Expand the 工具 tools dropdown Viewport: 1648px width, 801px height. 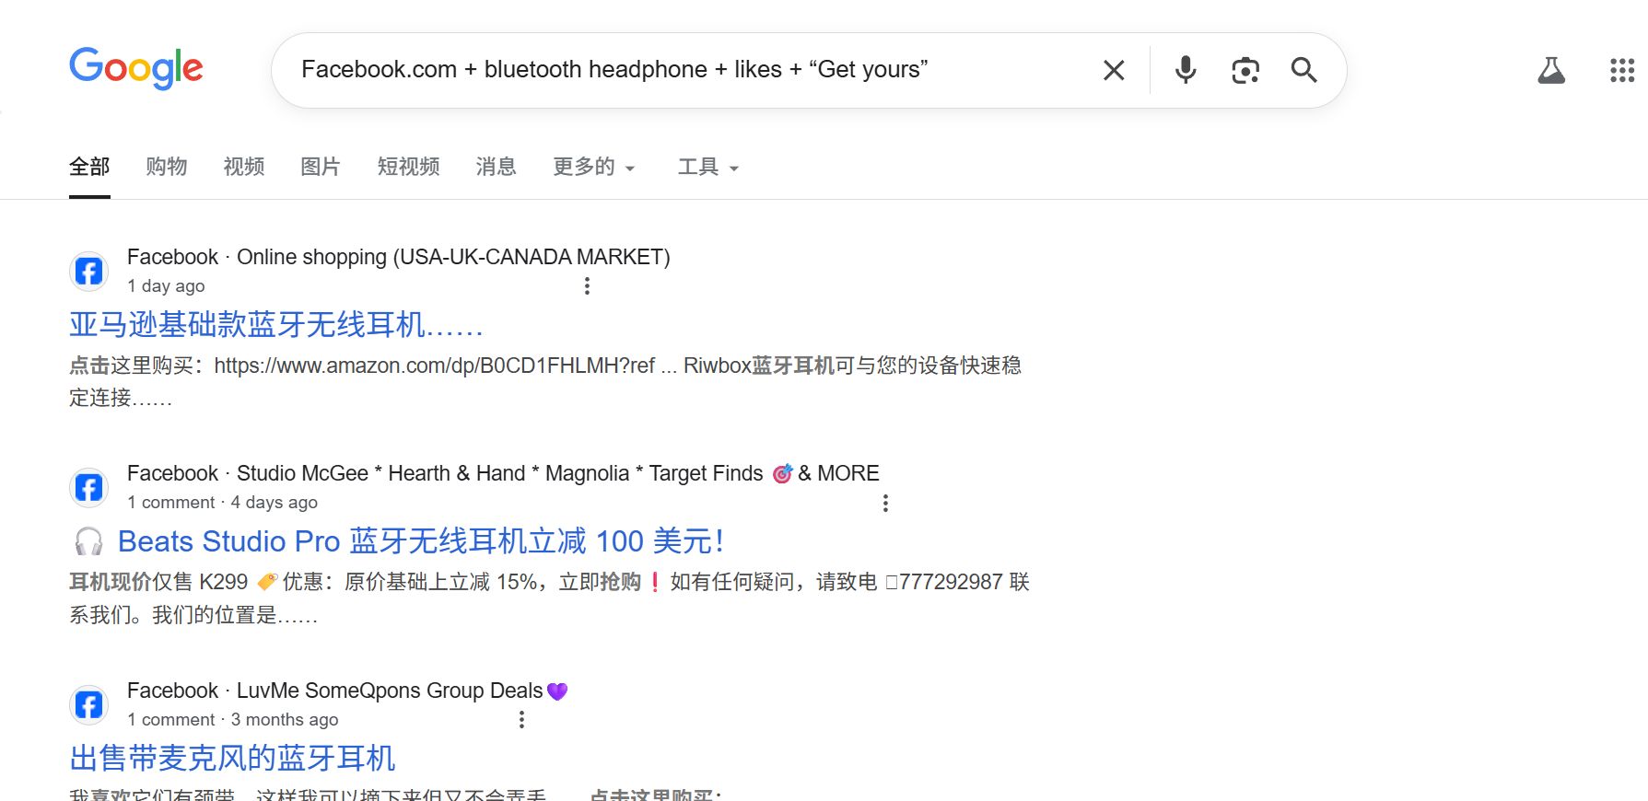(x=708, y=167)
